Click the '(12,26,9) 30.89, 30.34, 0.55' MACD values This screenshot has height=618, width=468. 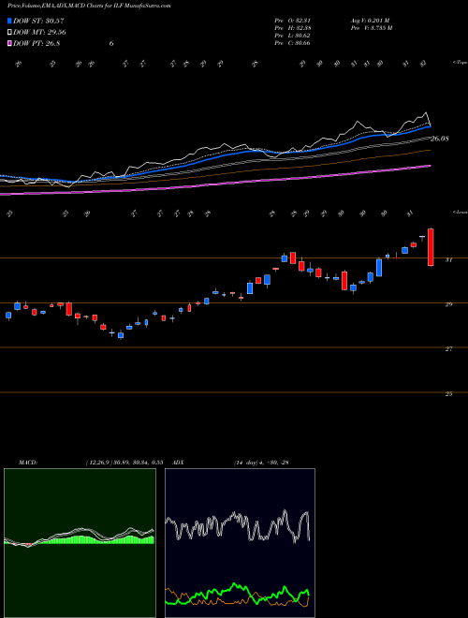124,463
